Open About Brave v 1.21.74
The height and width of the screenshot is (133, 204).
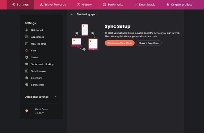[41, 111]
